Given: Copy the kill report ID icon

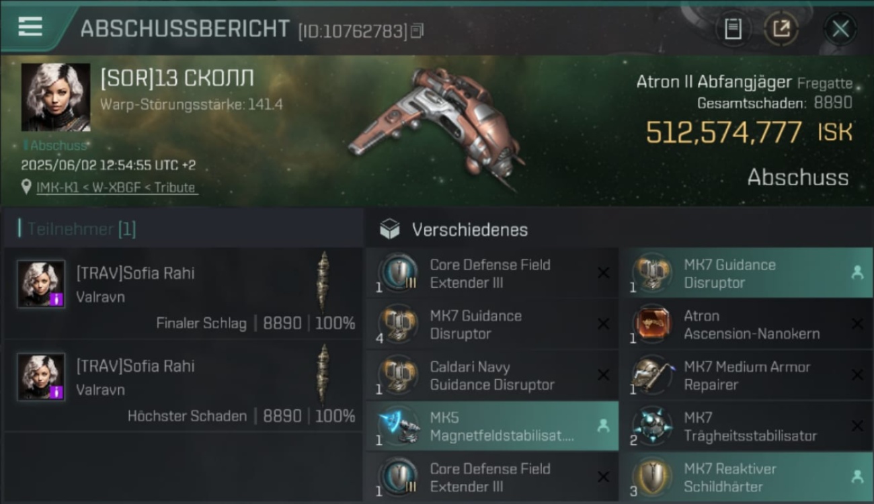Looking at the screenshot, I should [418, 31].
